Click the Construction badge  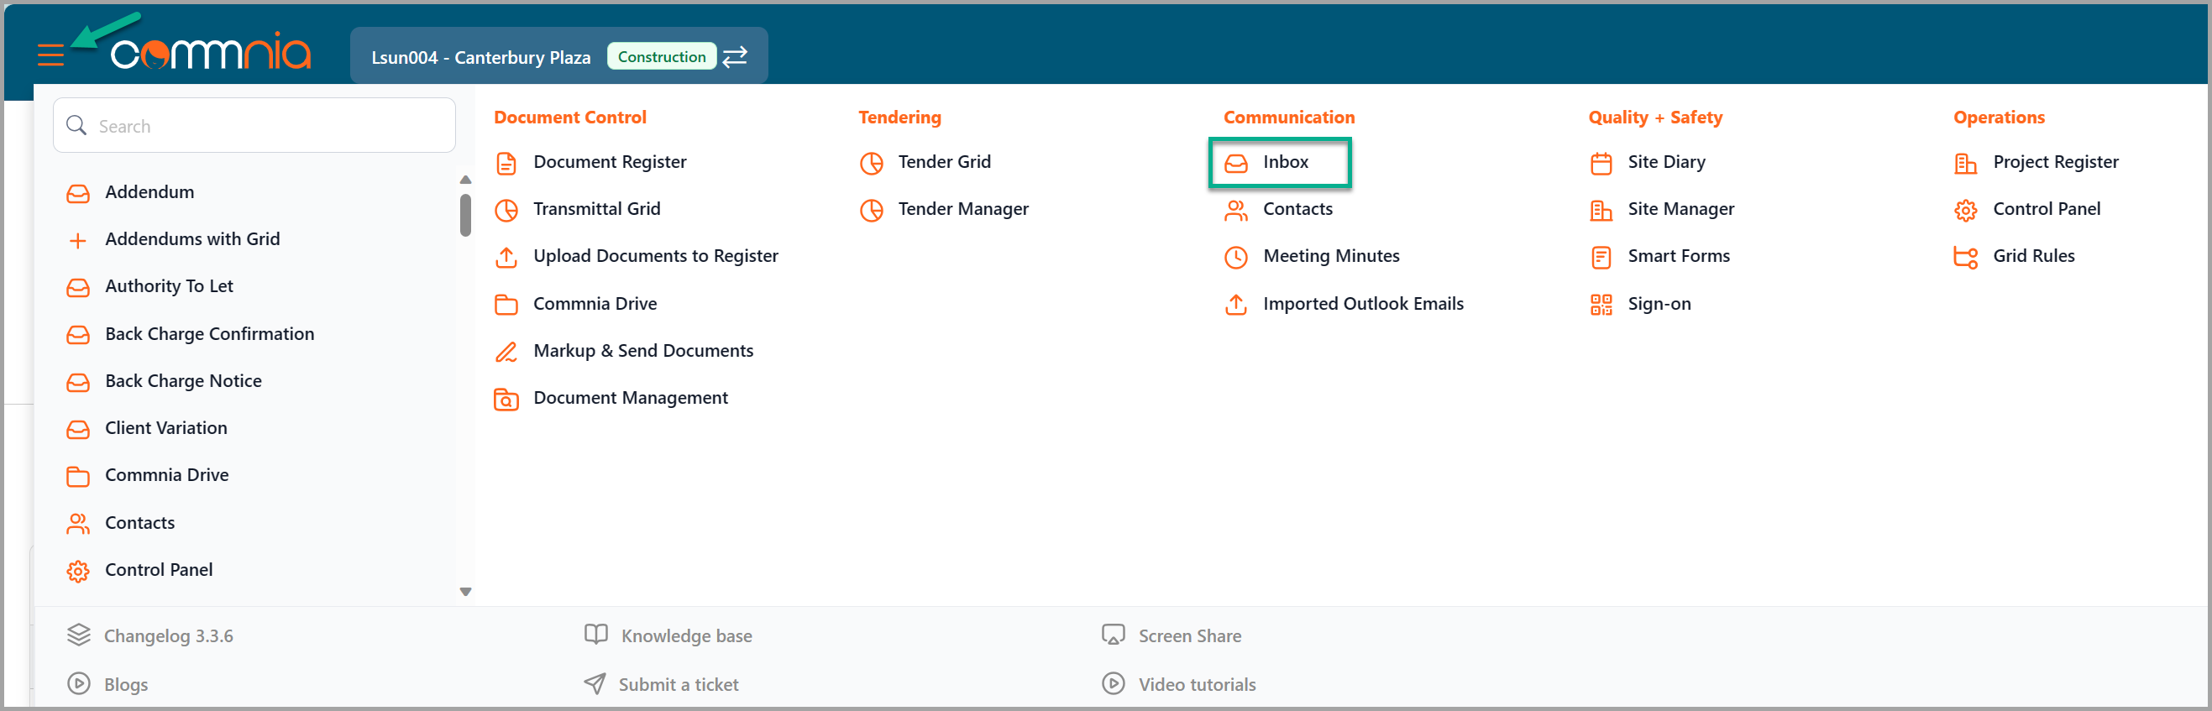click(661, 57)
